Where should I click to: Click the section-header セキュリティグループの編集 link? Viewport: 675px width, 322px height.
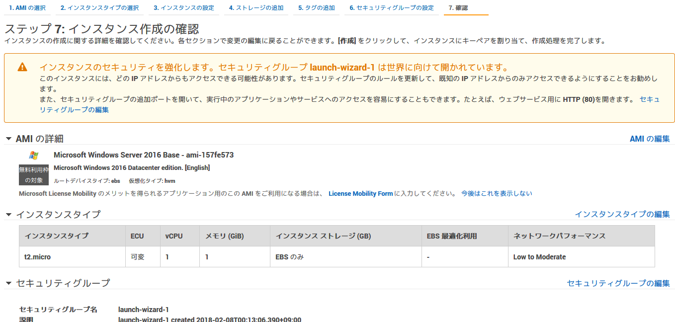(x=618, y=283)
